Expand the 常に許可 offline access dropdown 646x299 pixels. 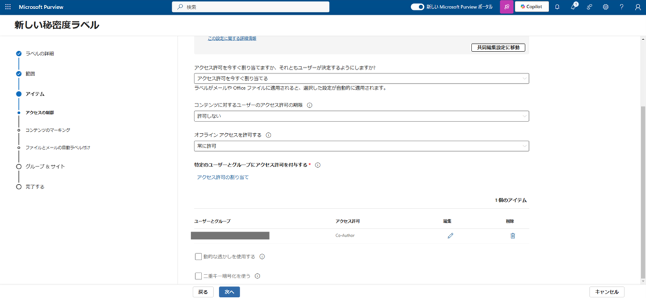coord(361,147)
